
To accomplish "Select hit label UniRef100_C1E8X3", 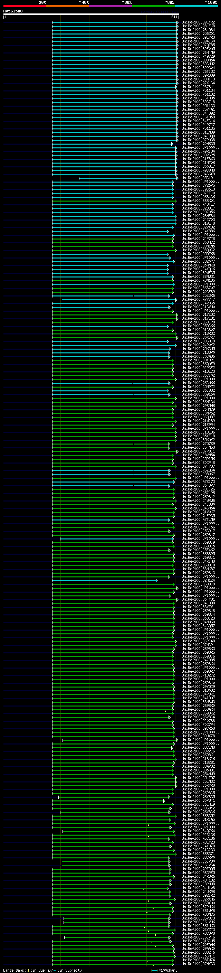I will (198, 159).
